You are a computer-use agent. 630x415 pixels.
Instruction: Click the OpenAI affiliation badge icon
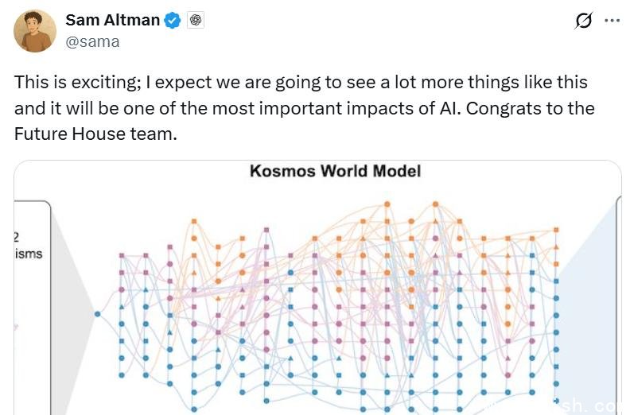tap(196, 21)
